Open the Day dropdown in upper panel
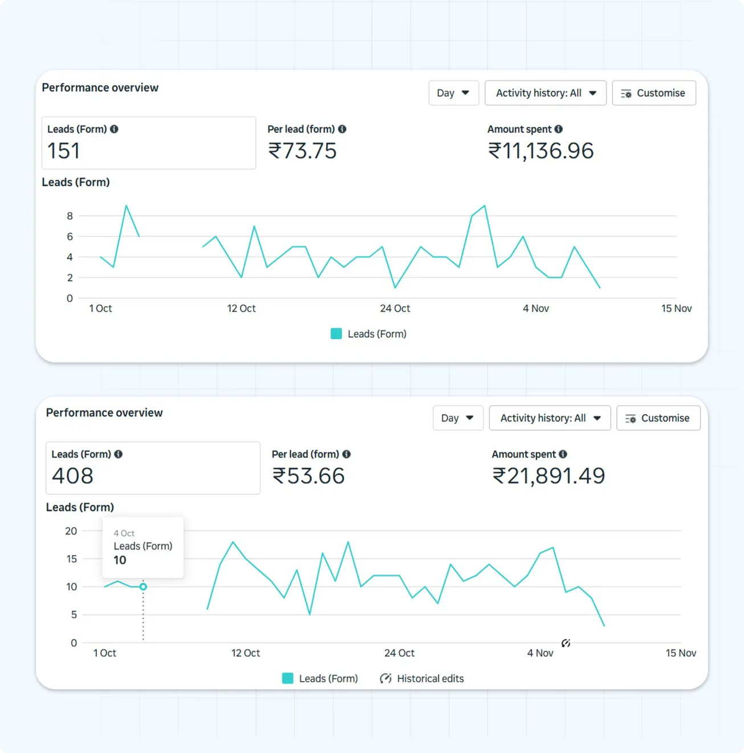The height and width of the screenshot is (753, 744). (453, 93)
